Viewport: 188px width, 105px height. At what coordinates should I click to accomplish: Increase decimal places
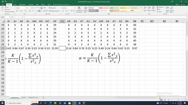pyautogui.click(x=71, y=11)
